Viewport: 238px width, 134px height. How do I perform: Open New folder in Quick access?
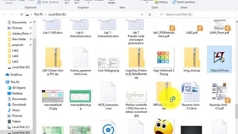(19, 39)
